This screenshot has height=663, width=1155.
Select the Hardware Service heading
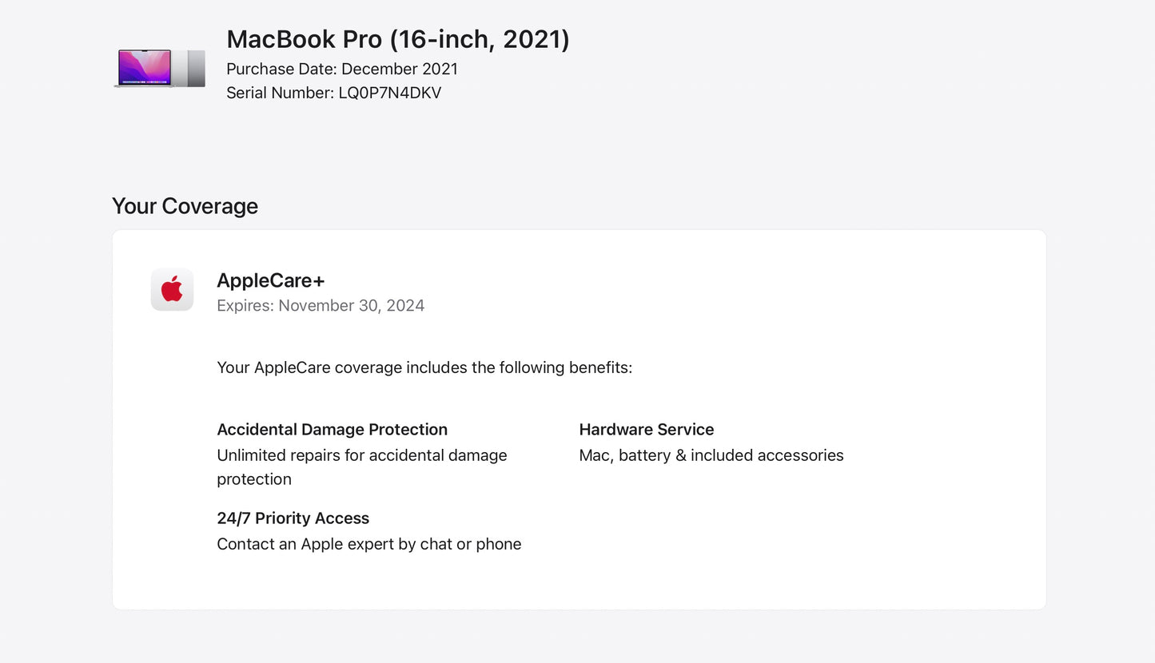[x=646, y=430]
